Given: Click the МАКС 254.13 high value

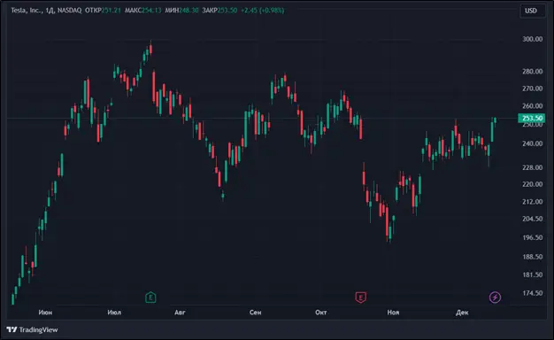Looking at the screenshot, I should [x=142, y=11].
